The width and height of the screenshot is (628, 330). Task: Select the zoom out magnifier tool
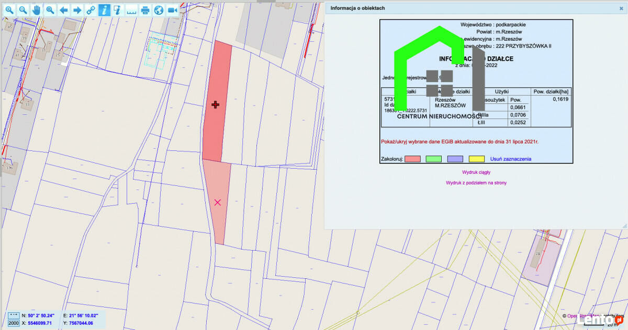23,10
